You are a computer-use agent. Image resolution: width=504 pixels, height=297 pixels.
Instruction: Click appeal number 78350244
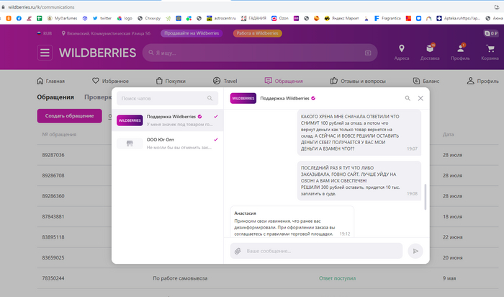click(53, 278)
